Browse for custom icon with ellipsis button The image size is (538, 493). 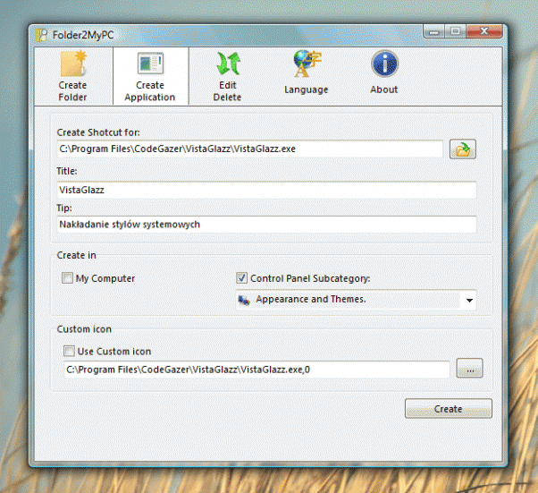(469, 369)
